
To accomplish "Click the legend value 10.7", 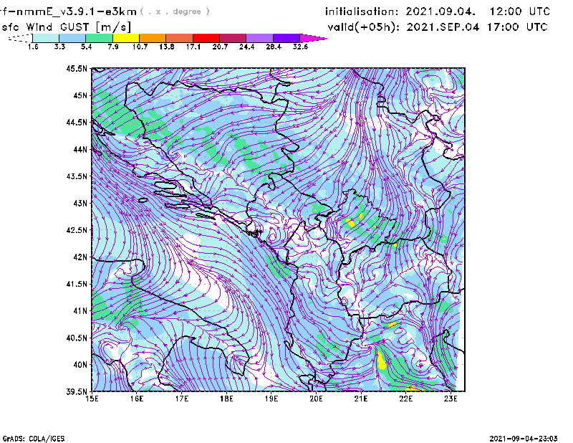I will coord(140,47).
